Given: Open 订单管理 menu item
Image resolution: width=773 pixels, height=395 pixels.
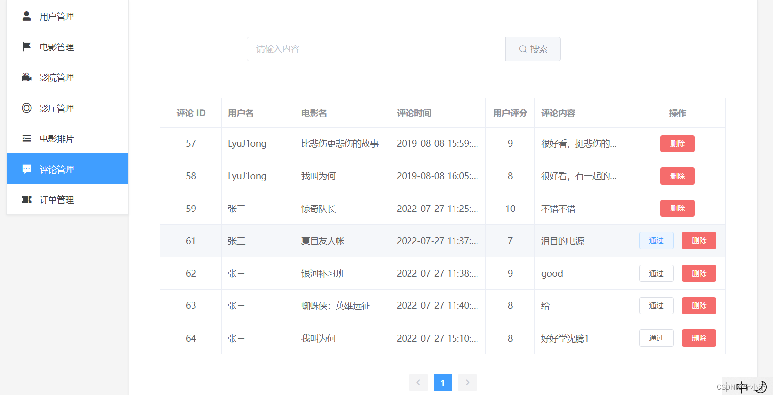Looking at the screenshot, I should [x=68, y=200].
